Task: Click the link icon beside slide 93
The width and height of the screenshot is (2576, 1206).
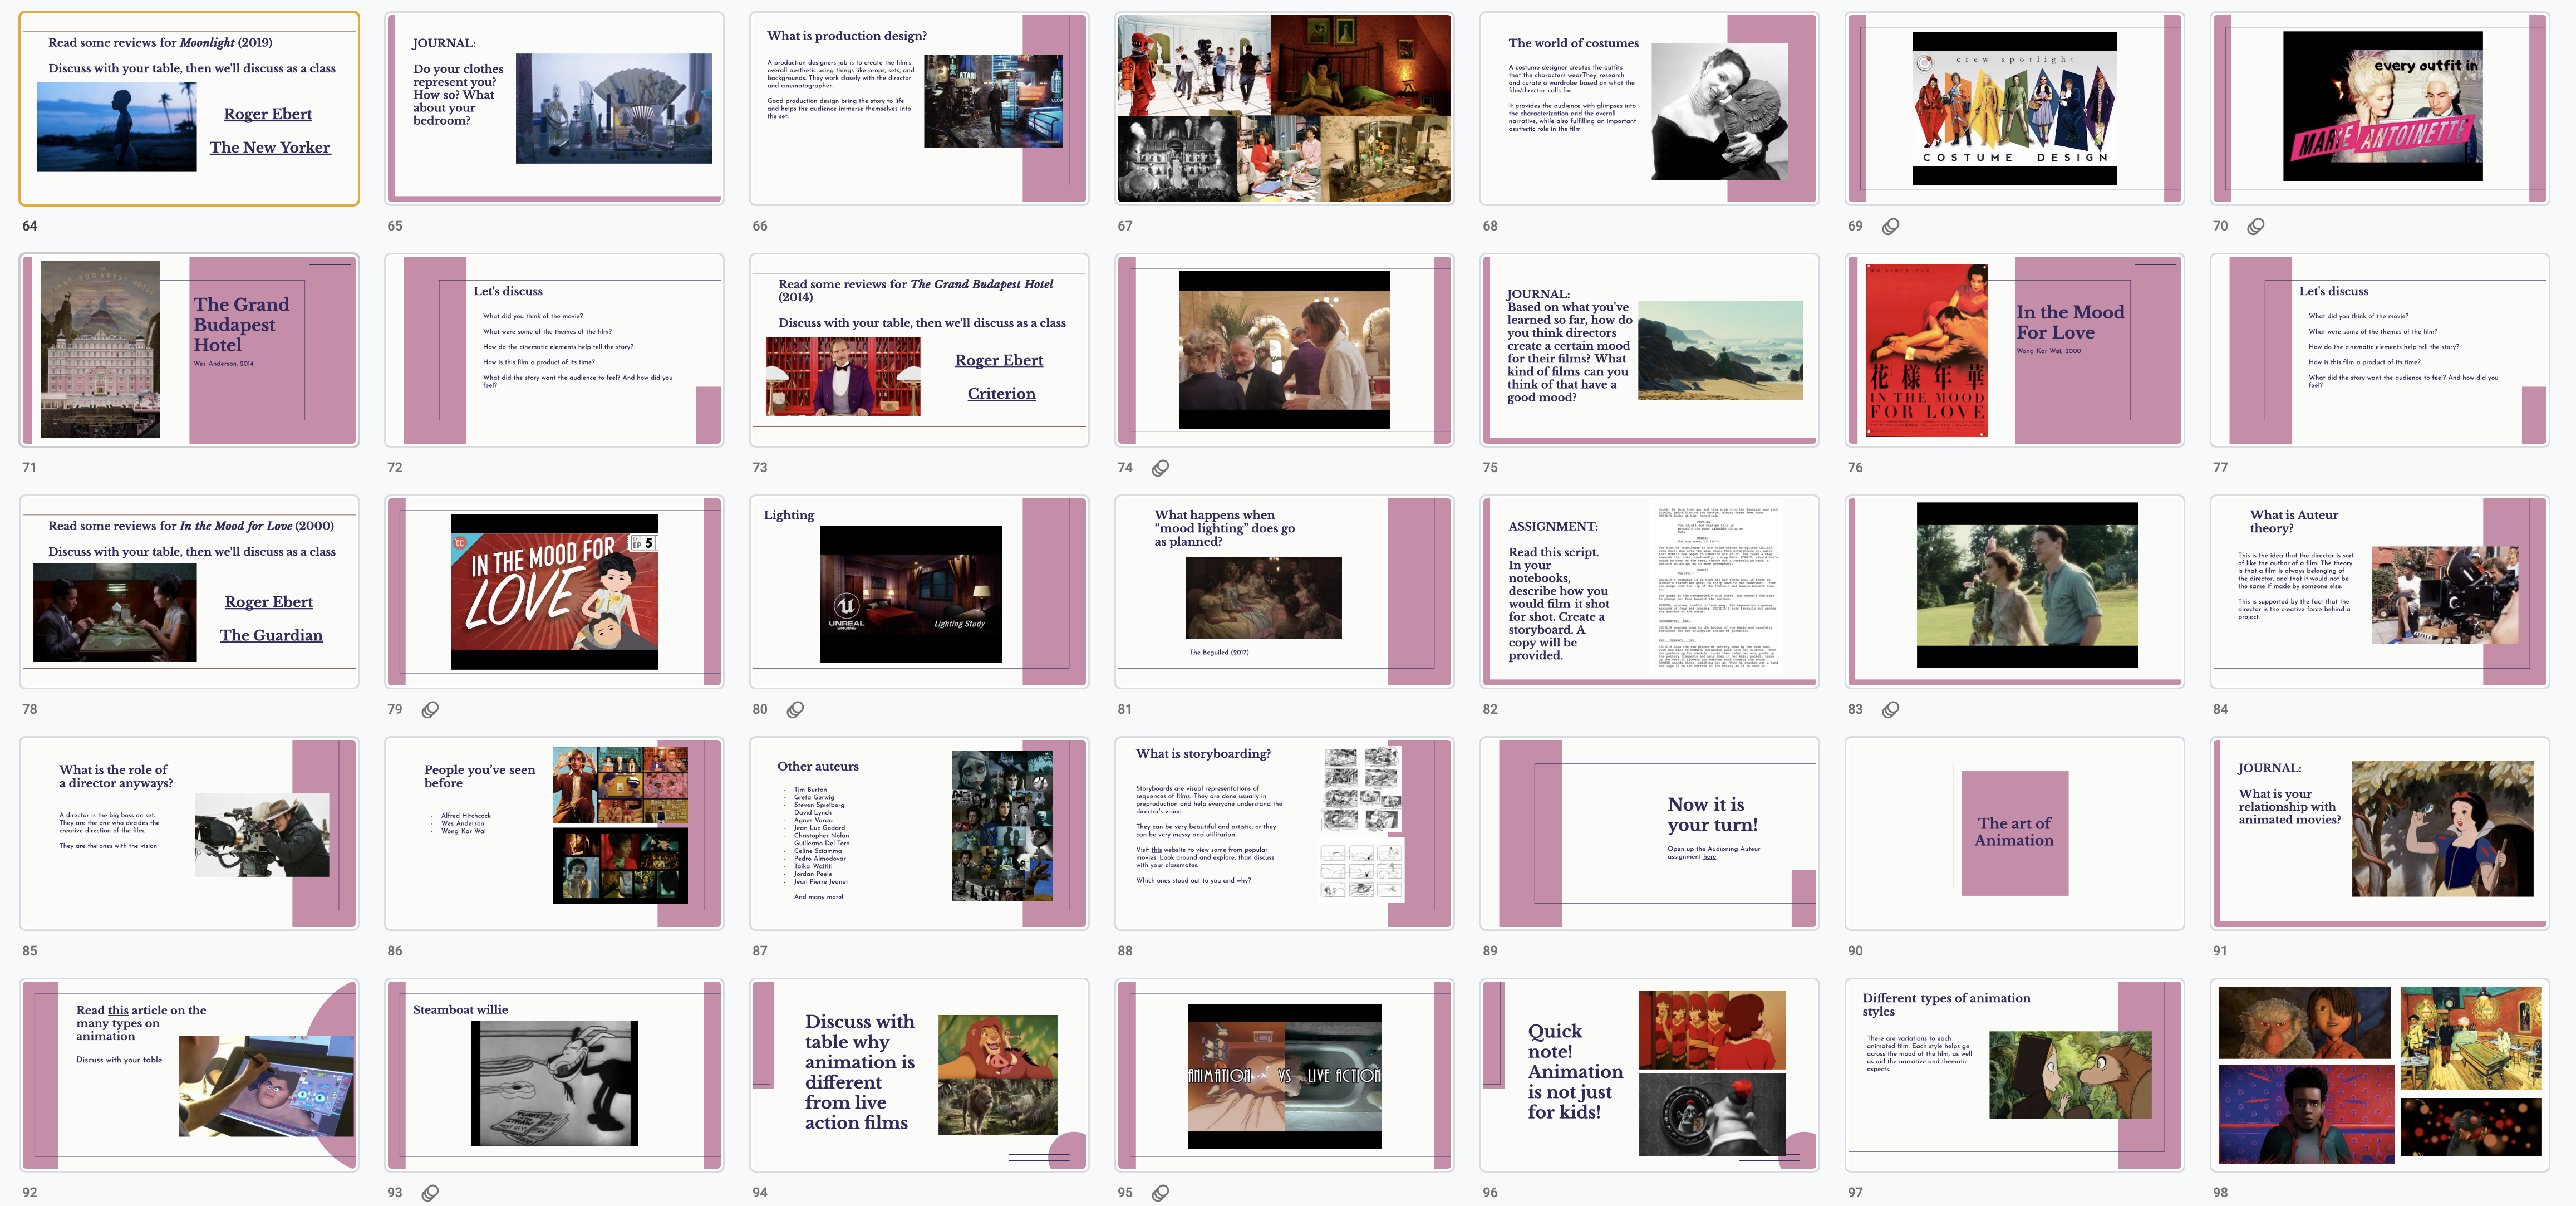Action: coord(430,1192)
